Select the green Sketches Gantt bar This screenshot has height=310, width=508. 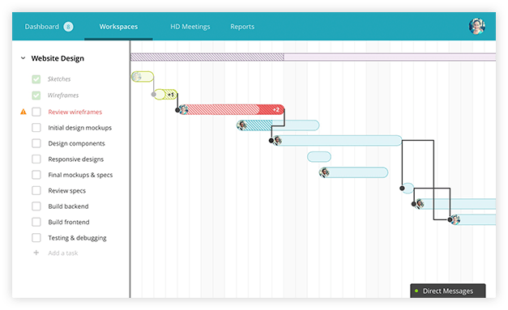click(143, 77)
